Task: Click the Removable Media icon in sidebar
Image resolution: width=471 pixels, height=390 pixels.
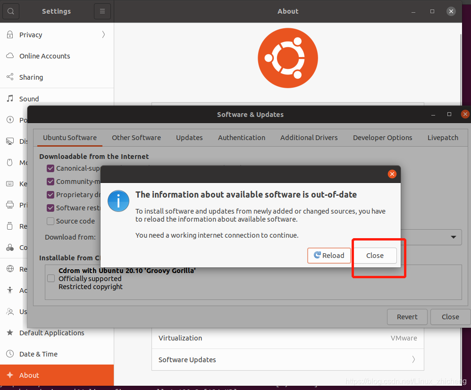Action: [x=10, y=226]
